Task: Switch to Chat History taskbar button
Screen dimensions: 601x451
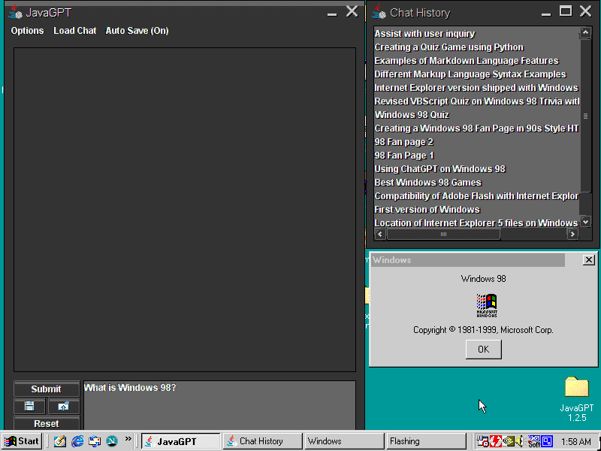Action: coord(263,441)
